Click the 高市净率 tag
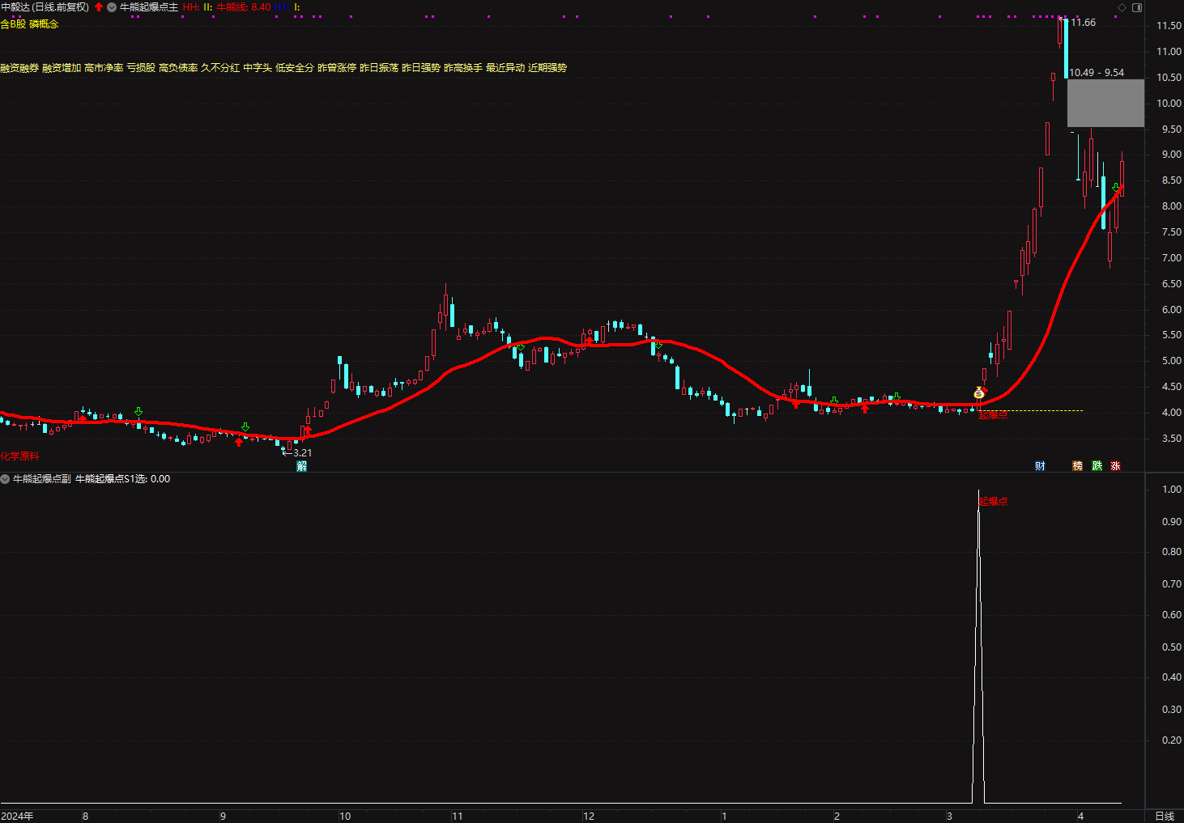1184x823 pixels. pos(104,68)
